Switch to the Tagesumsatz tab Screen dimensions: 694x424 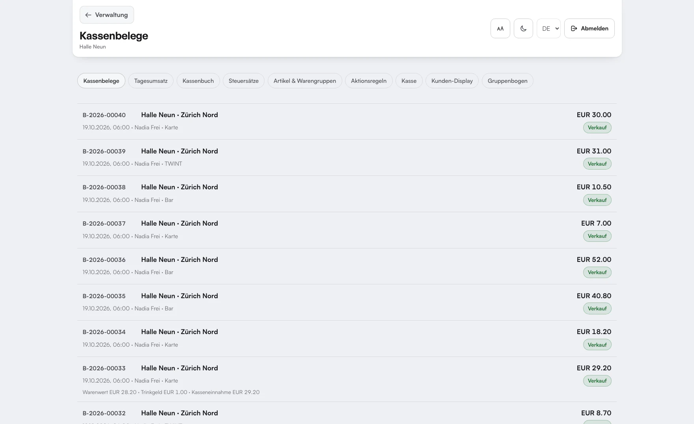click(x=151, y=81)
